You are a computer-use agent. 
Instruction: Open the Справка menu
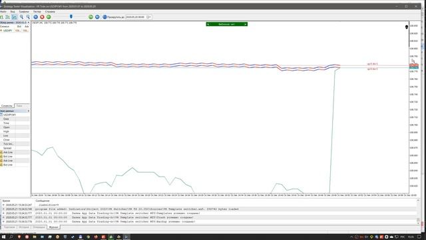pyautogui.click(x=50, y=12)
